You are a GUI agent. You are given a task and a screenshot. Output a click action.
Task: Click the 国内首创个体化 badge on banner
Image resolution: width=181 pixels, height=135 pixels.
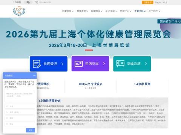click(x=169, y=21)
